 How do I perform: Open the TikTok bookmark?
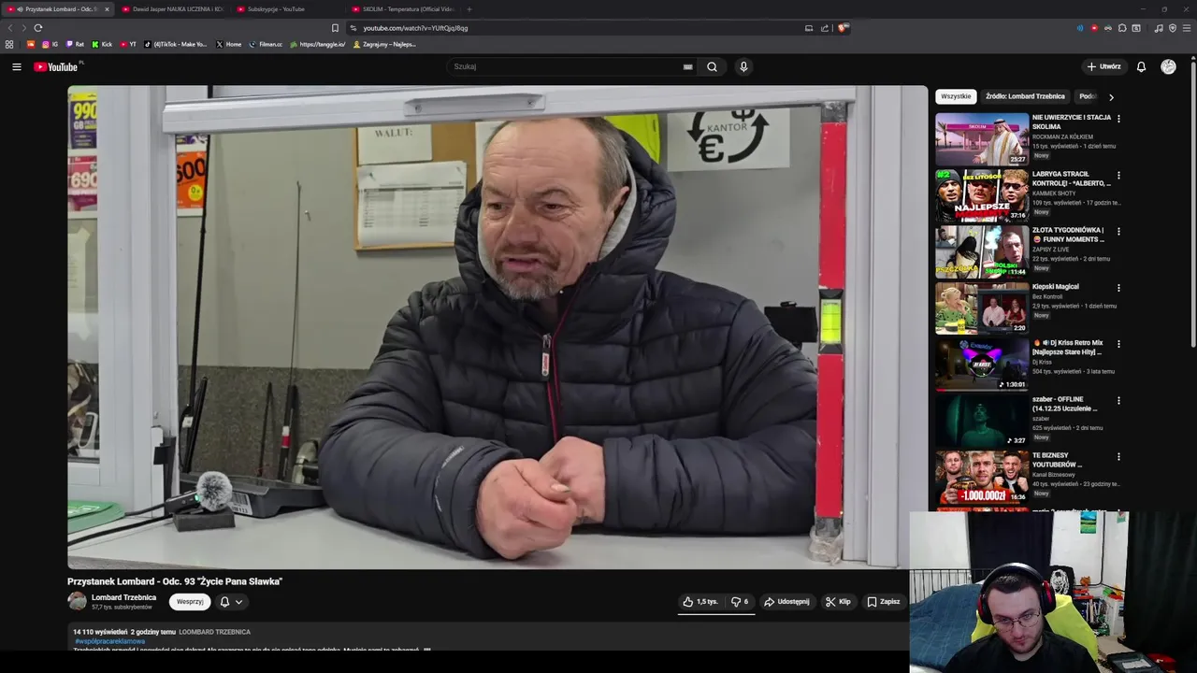[x=176, y=44]
